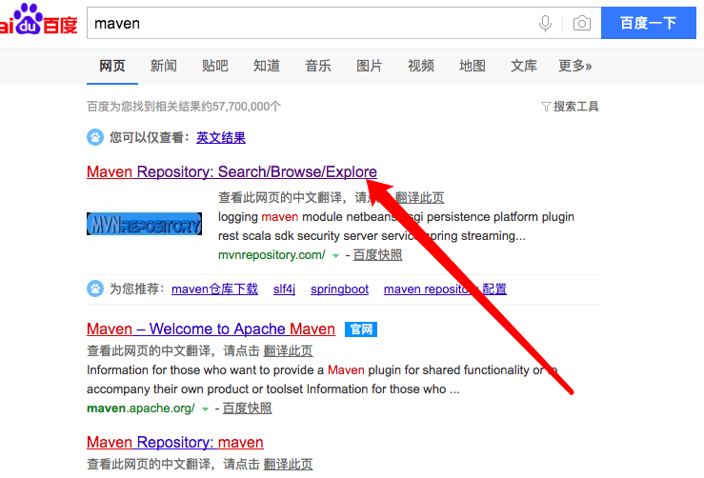Click the Baidu logo
This screenshot has height=478, width=704.
pyautogui.click(x=39, y=20)
